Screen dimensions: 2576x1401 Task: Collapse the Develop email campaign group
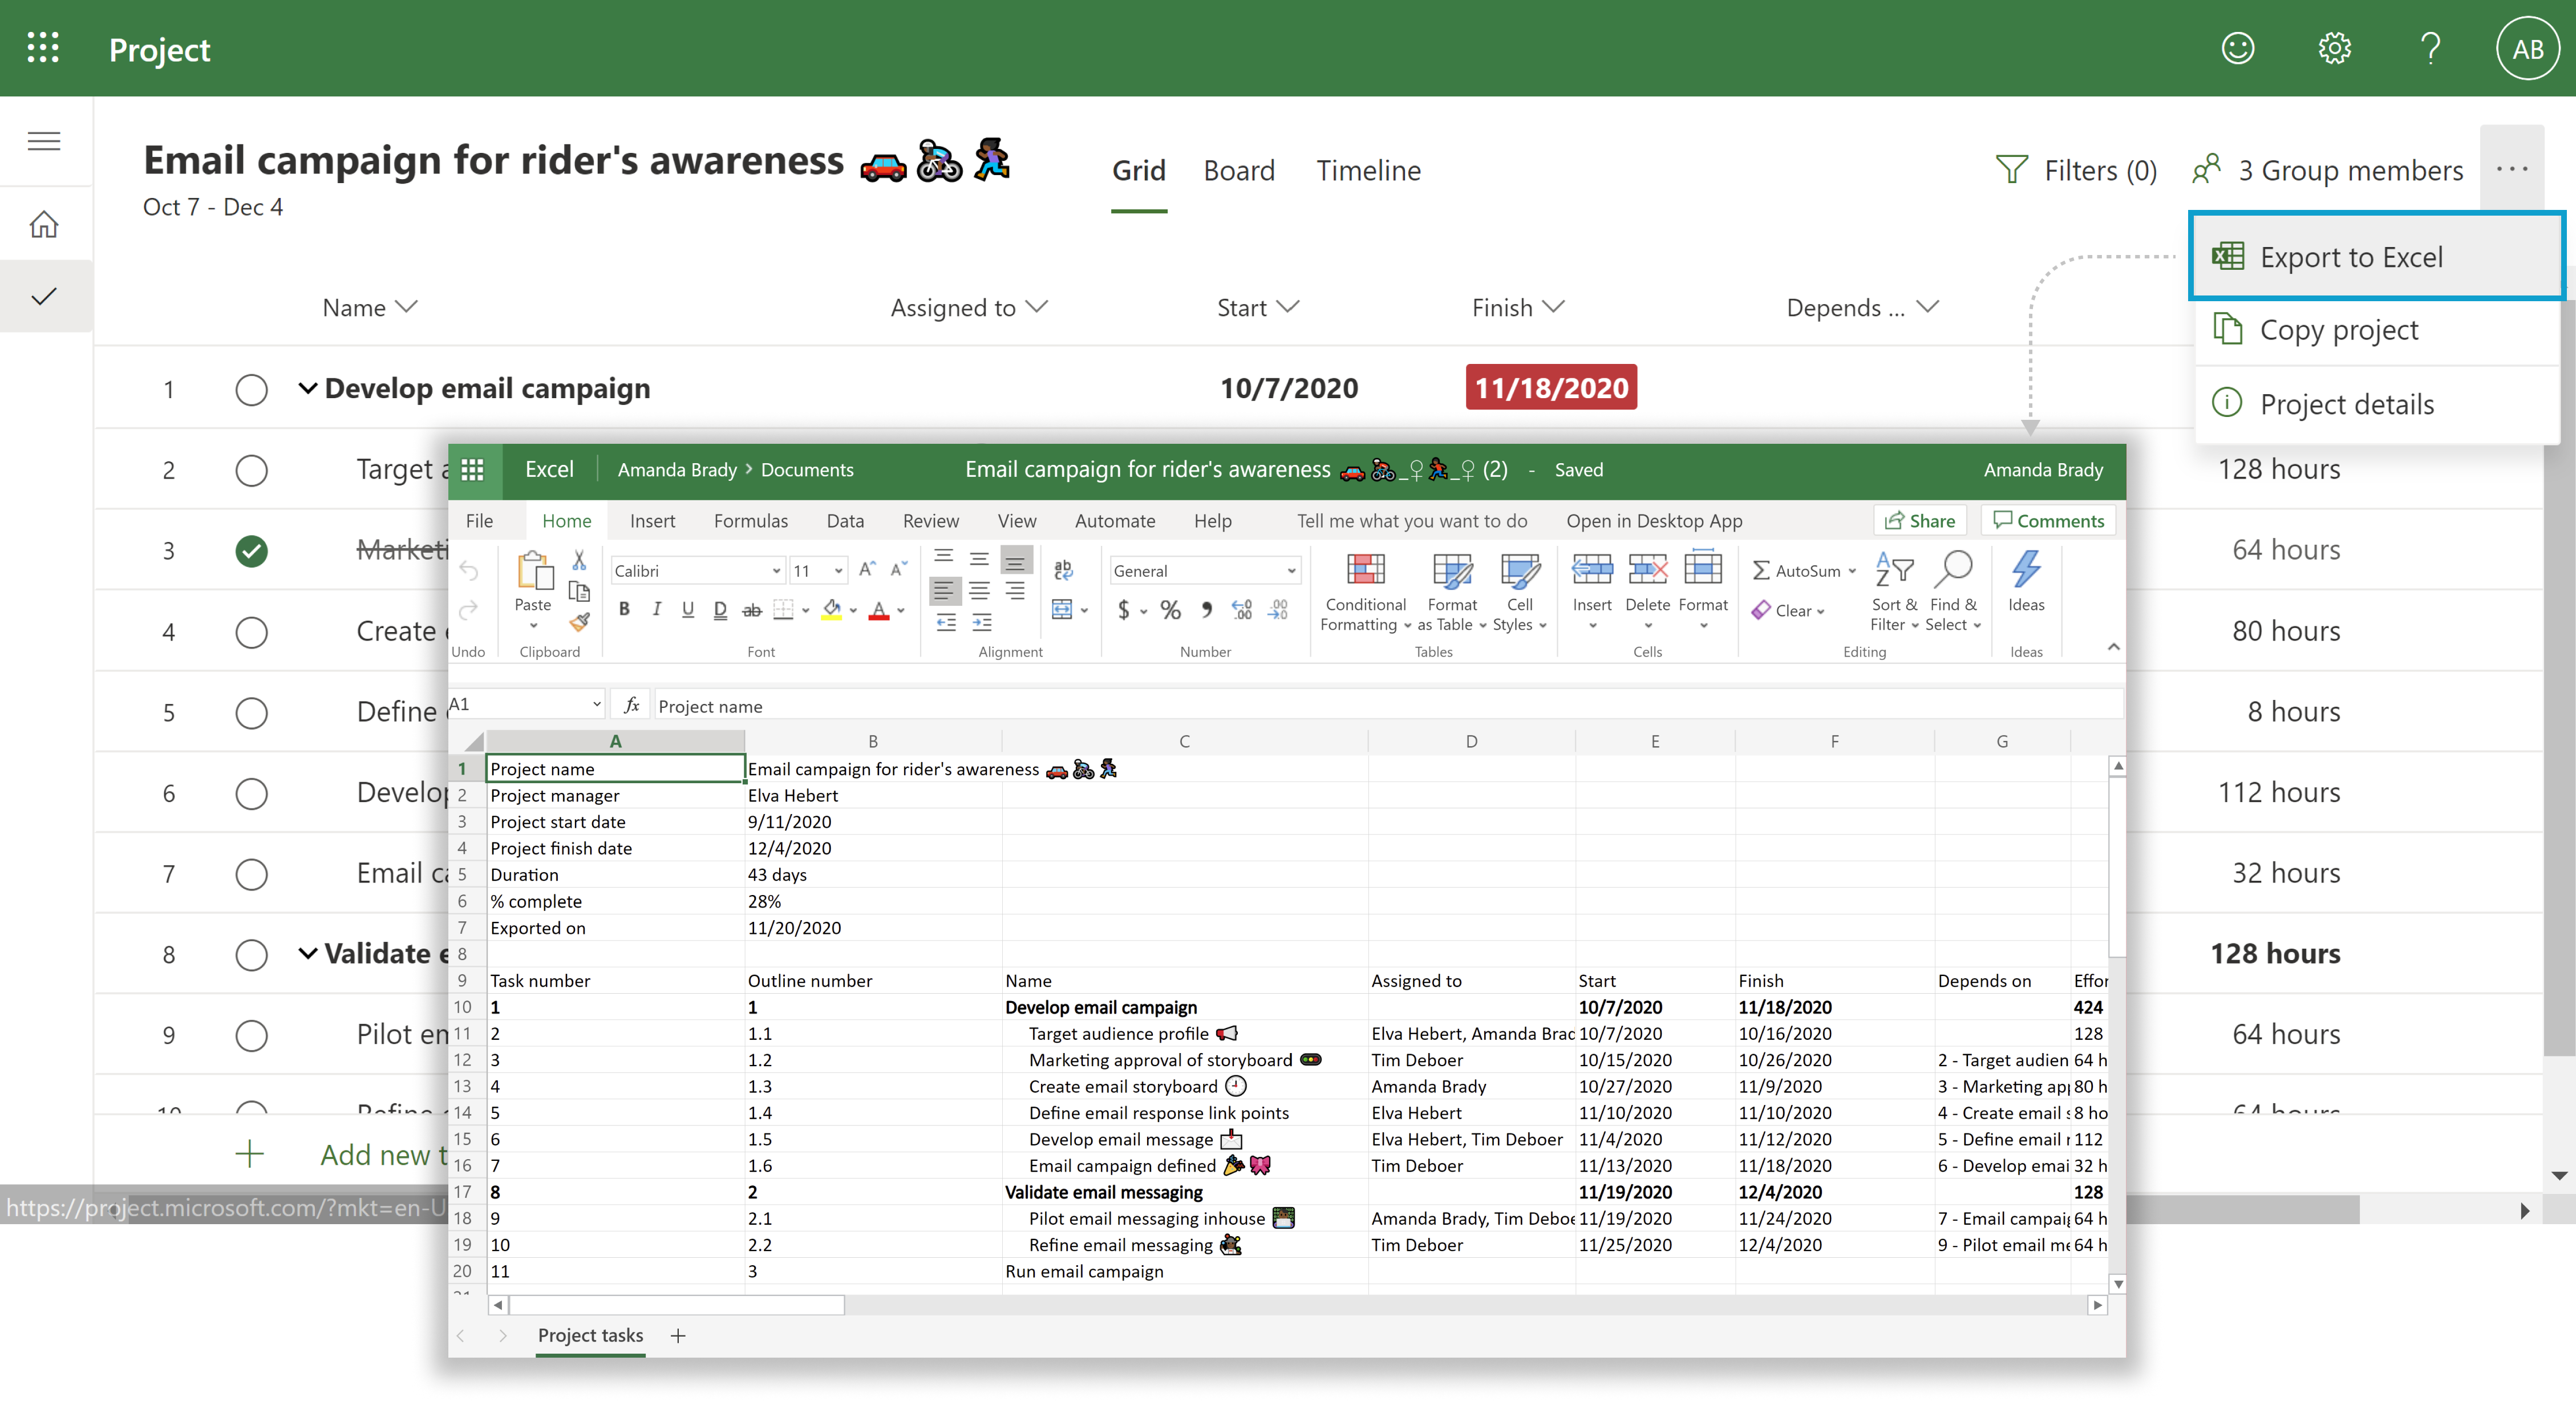pyautogui.click(x=307, y=389)
